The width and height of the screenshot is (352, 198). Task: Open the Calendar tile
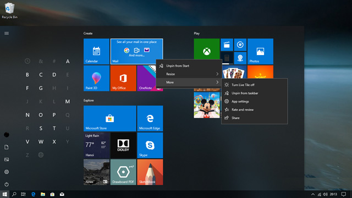pos(97,51)
